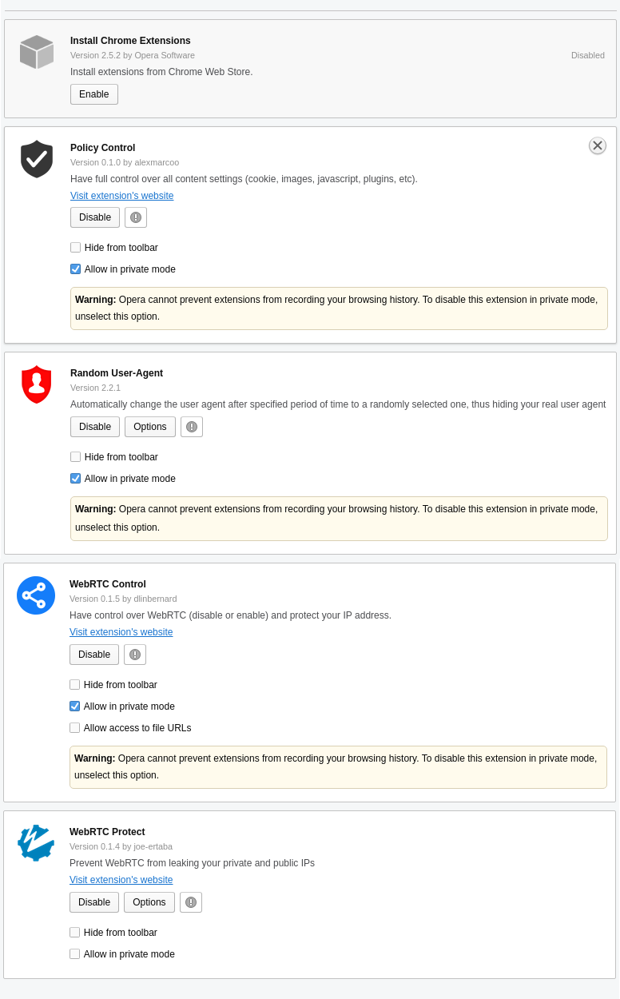Screen dimensions: 620x999
Task: Click the warning badge beside Random User-Agent's Options button
Action: pyautogui.click(x=191, y=426)
